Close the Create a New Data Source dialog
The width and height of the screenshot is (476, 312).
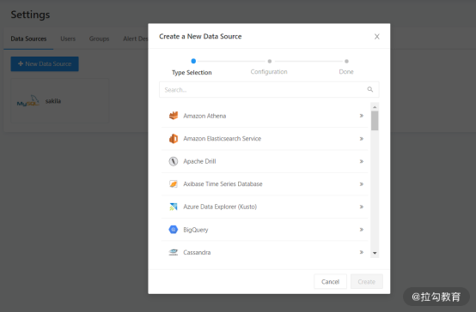[x=376, y=37]
